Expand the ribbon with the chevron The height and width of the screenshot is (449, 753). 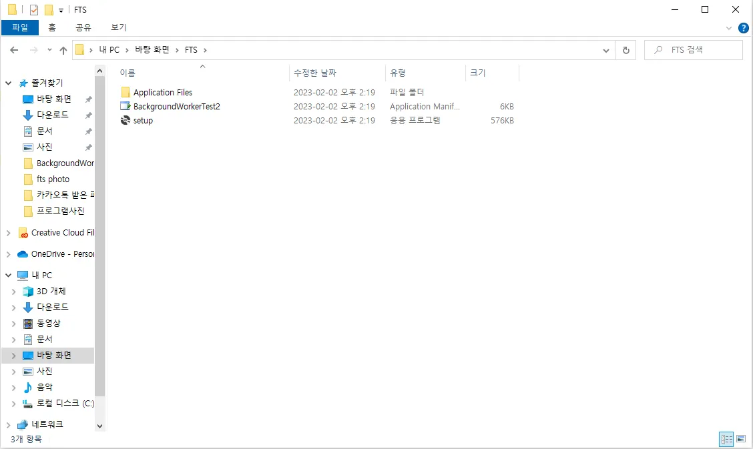(728, 28)
